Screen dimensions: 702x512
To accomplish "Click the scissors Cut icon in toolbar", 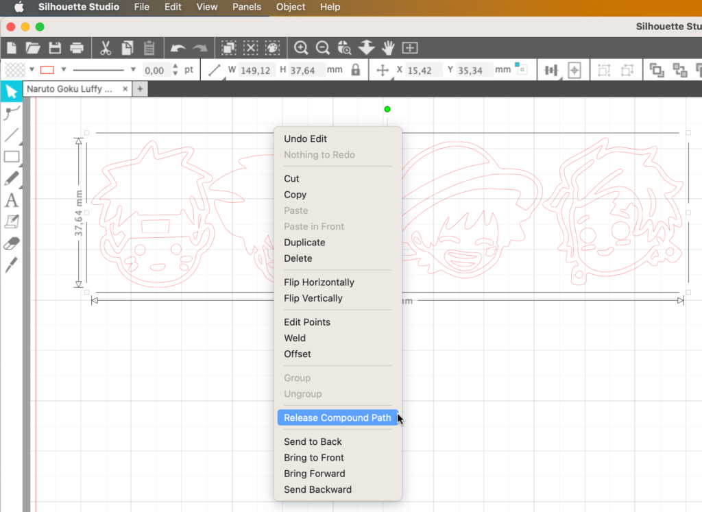I will pos(105,48).
